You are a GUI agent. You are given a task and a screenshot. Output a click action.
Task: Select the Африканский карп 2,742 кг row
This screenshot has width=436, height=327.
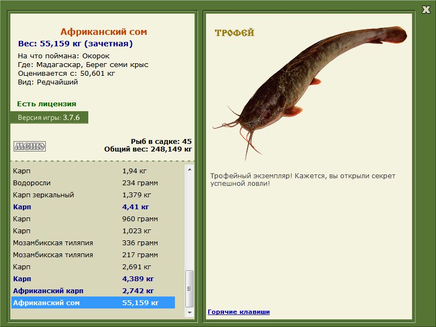[93, 290]
